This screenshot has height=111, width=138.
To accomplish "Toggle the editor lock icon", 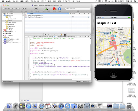I will point(91,37).
